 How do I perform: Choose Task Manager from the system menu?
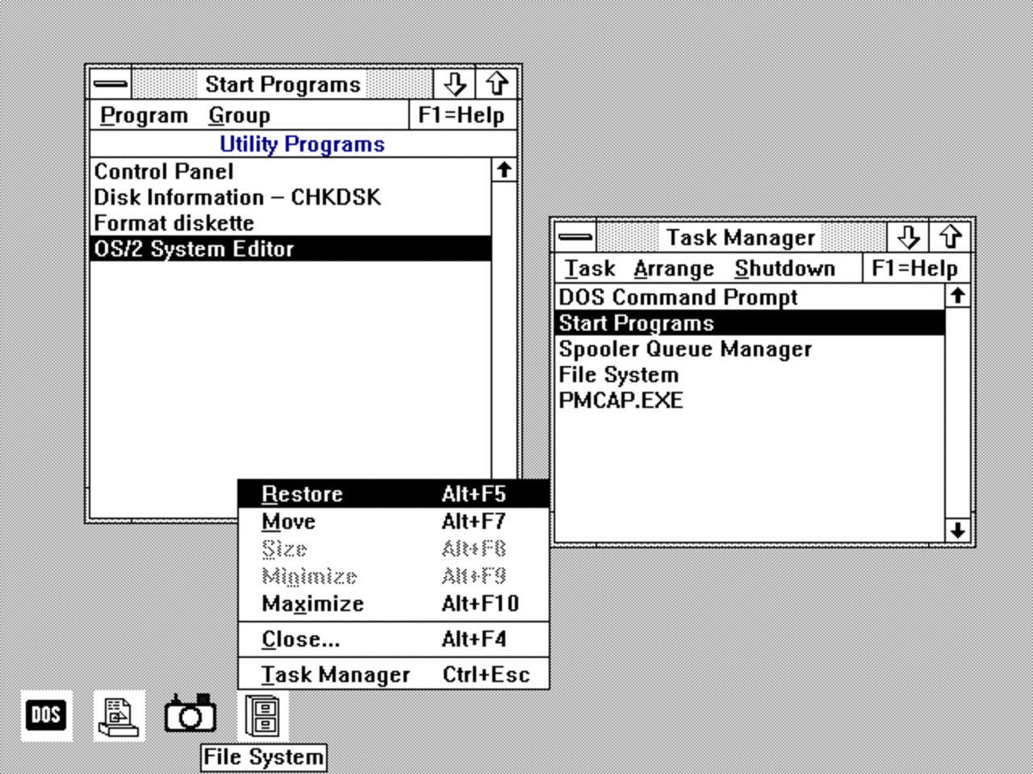(394, 675)
